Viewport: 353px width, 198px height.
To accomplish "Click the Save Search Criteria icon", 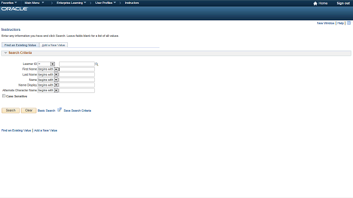I will (60, 110).
